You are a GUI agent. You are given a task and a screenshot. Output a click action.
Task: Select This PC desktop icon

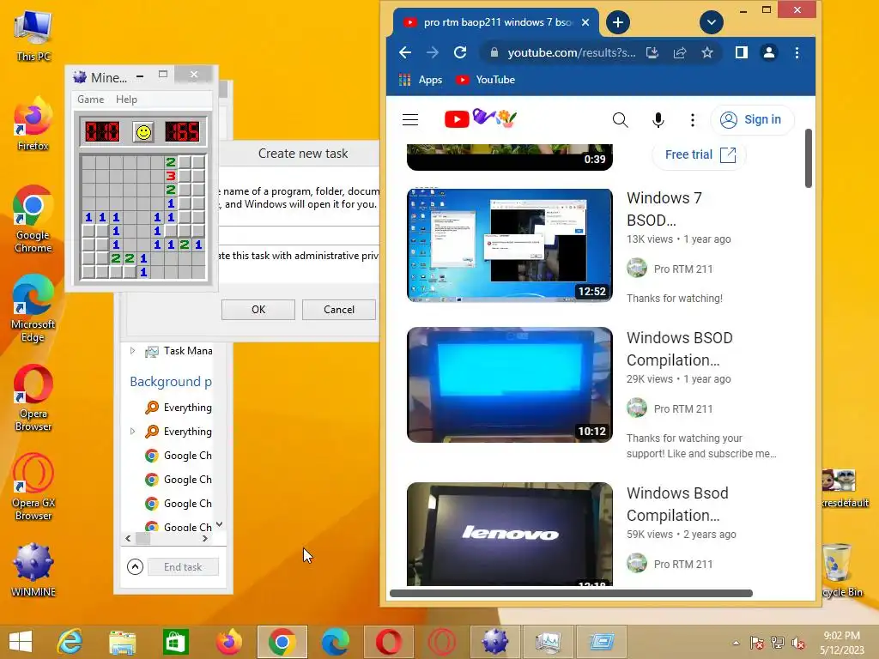[x=33, y=34]
